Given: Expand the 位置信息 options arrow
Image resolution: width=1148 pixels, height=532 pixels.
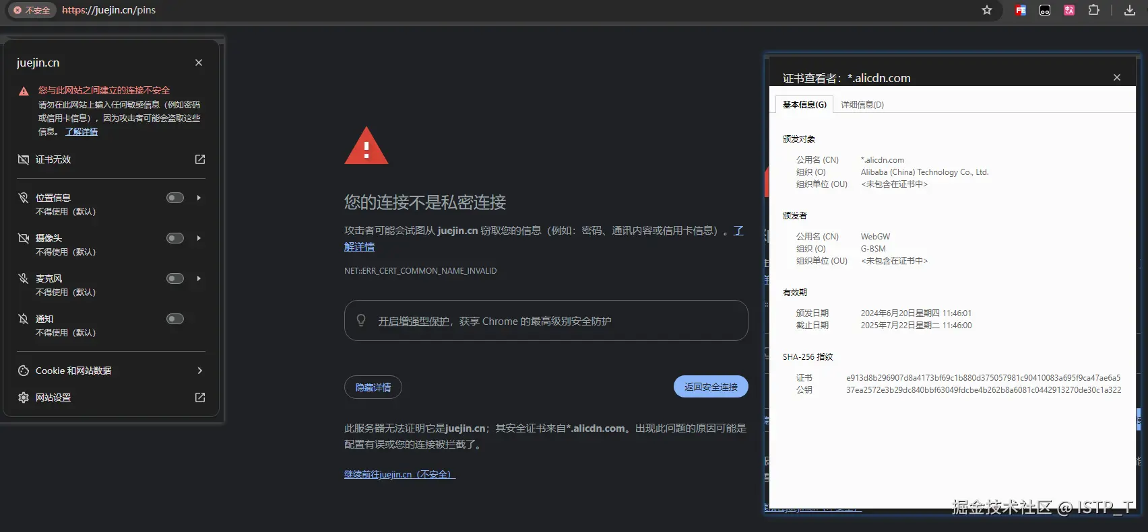Looking at the screenshot, I should [199, 198].
